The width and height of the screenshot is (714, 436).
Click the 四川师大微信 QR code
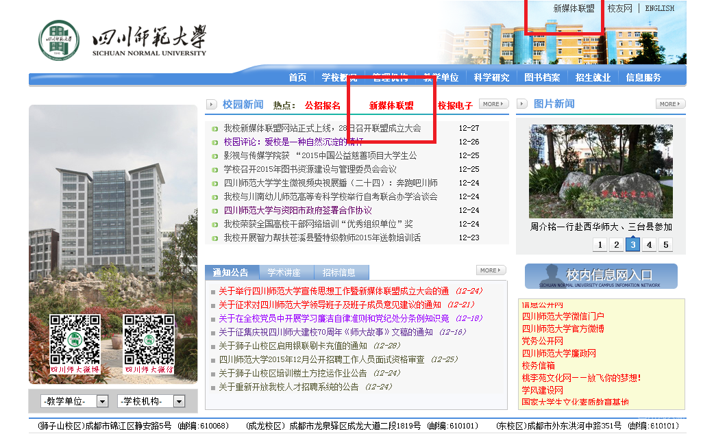click(x=149, y=344)
